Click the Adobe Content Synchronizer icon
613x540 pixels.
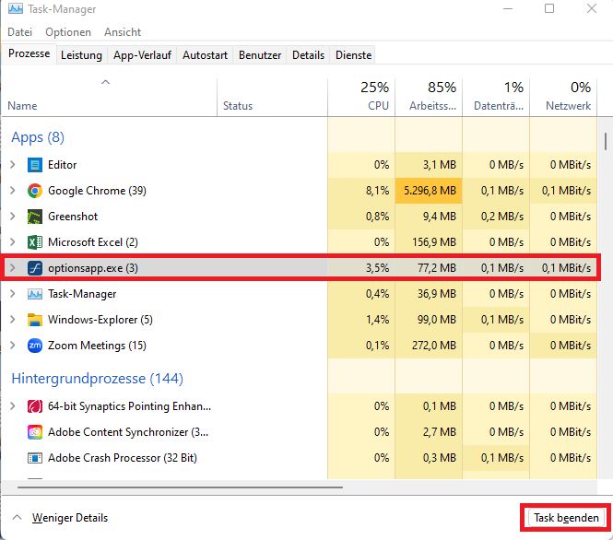click(x=35, y=432)
